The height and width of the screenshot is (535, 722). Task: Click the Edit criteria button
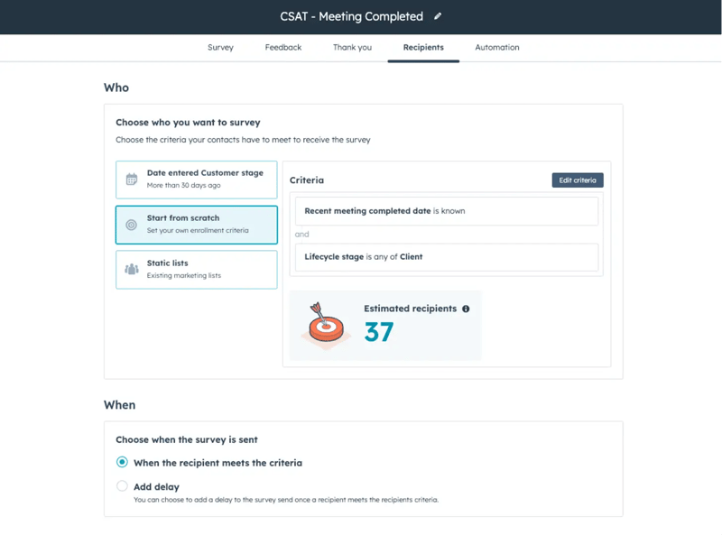578,180
